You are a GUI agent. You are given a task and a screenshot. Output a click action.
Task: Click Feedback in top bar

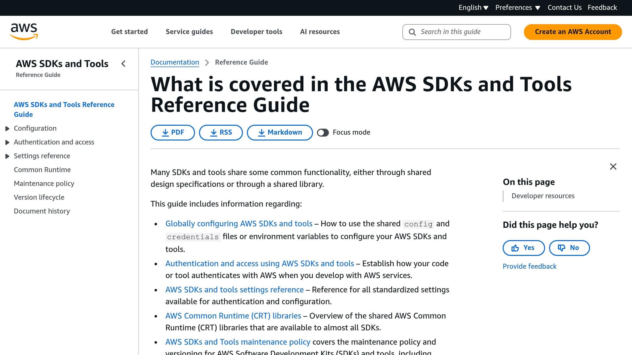coord(602,8)
